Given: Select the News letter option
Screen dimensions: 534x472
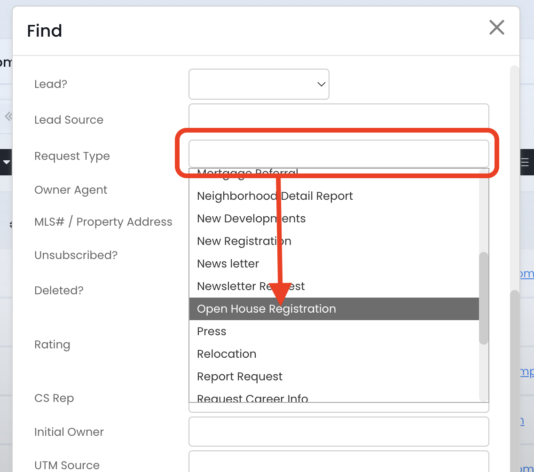Looking at the screenshot, I should [228, 264].
